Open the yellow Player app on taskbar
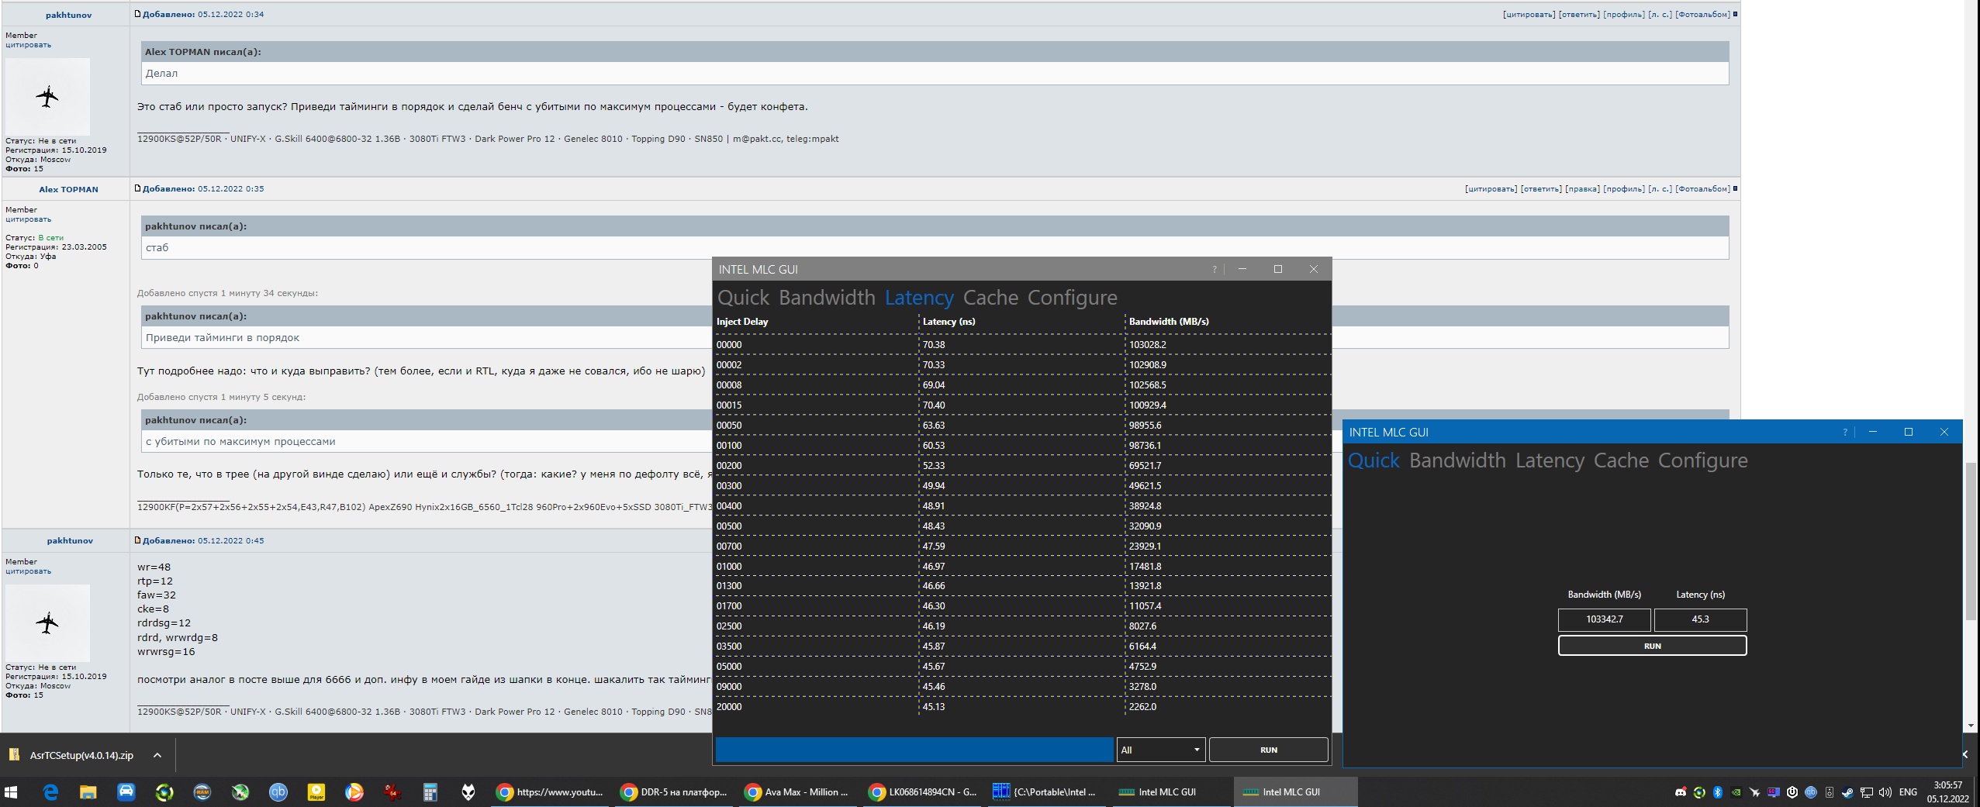Screen dimensions: 1980x807 click(316, 791)
